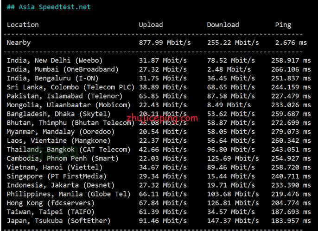
Task: Click the India, Mumbai (OneBroadband) entry
Action: (x=63, y=69)
